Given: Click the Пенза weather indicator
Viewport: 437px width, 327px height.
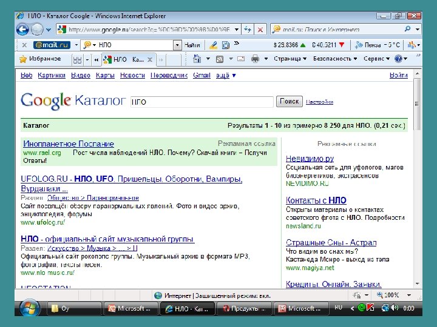Looking at the screenshot, I should tap(378, 45).
